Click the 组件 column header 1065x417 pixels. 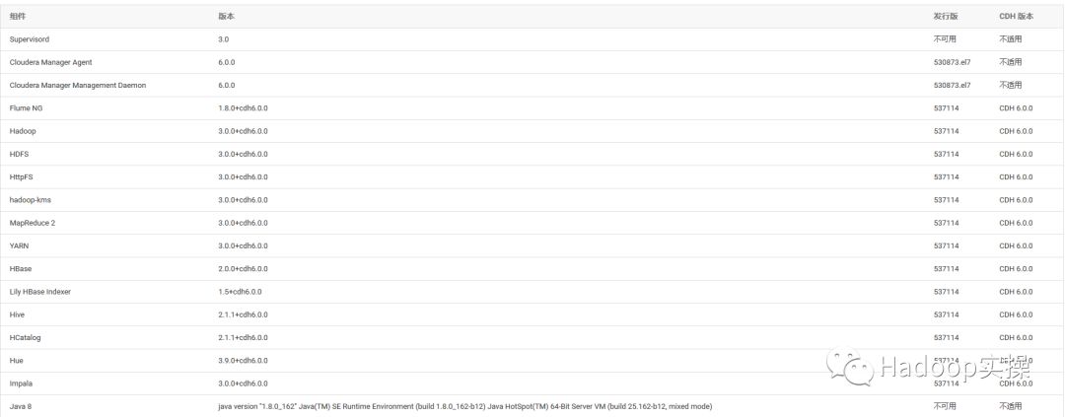pyautogui.click(x=17, y=17)
